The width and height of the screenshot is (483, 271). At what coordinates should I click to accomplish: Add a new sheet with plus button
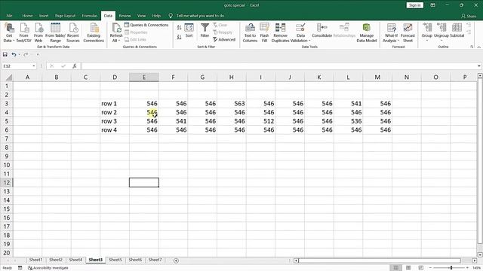[176, 260]
